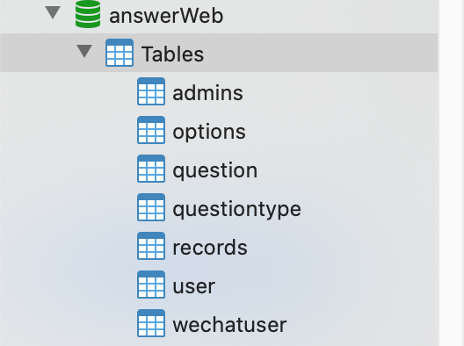Click the question table icon
Viewport: 464px width, 346px height.
pyautogui.click(x=151, y=169)
